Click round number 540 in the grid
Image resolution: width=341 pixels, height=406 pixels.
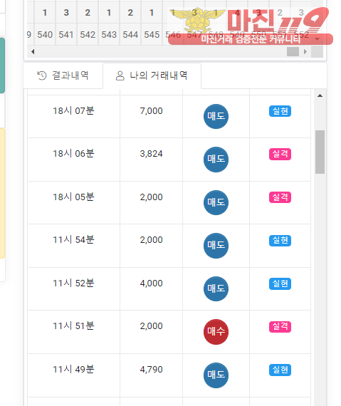coord(45,35)
